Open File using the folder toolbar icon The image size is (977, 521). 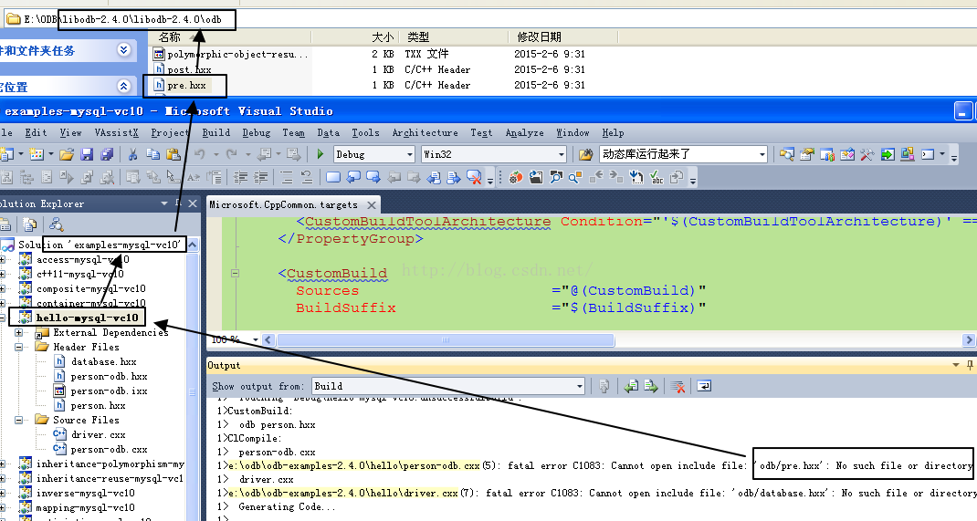click(x=67, y=154)
